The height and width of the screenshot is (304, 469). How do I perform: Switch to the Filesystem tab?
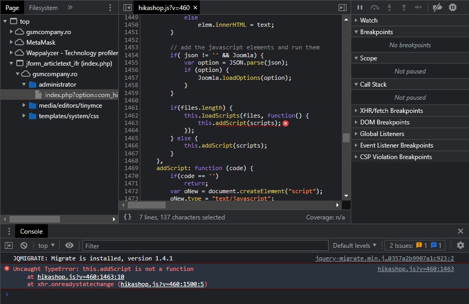click(x=44, y=8)
